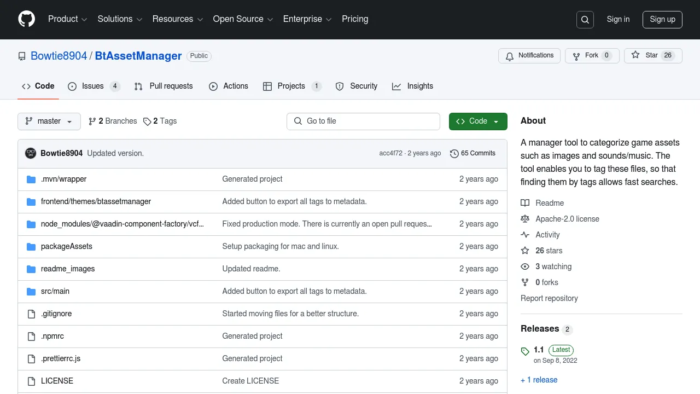Screen dimensions: 700x394
Task: Click the + 1 release link
Action: pyautogui.click(x=539, y=380)
